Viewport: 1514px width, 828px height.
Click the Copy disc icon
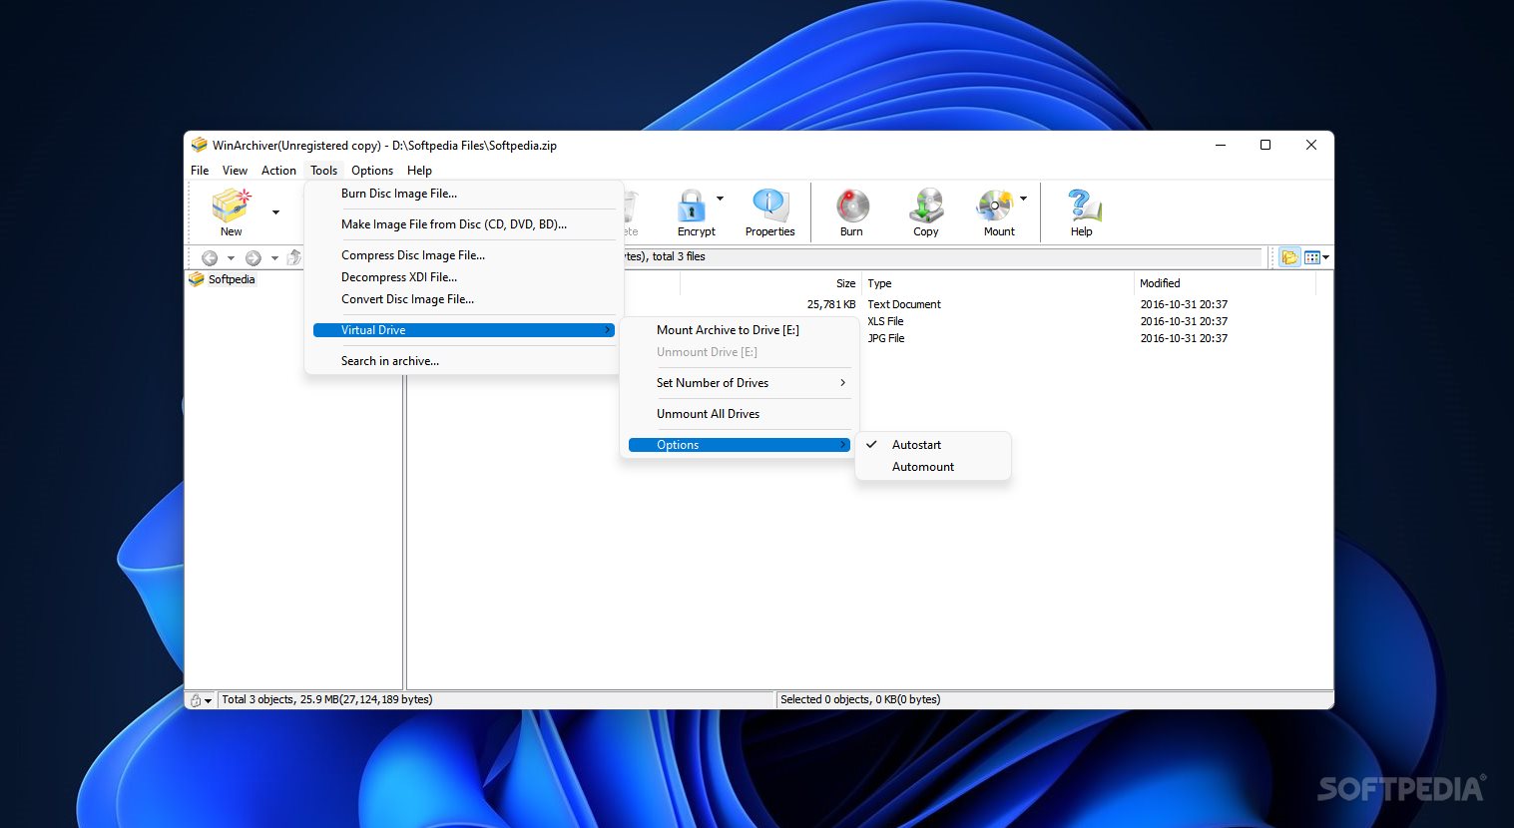click(x=926, y=206)
